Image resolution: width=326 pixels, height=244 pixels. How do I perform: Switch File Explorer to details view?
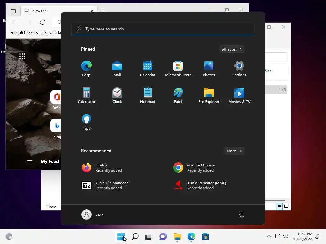[279, 207]
